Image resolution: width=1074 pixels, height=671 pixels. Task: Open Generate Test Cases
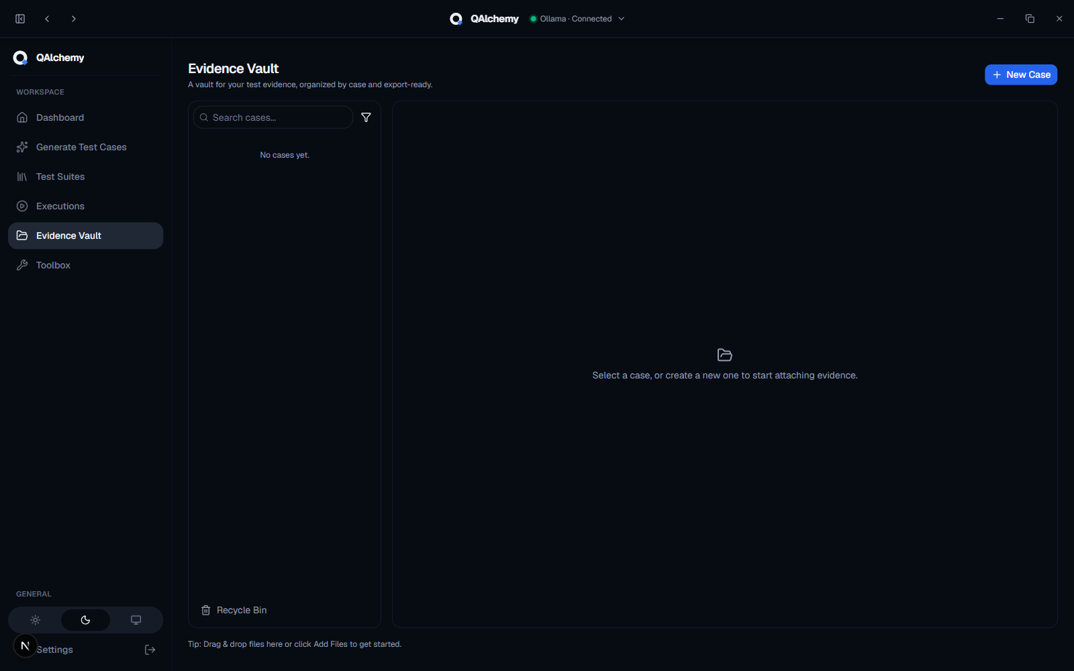pos(85,147)
